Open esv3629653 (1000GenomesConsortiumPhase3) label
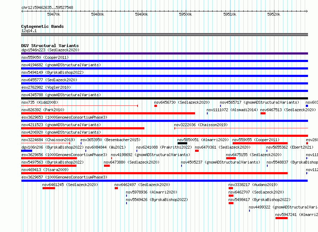The width and height of the screenshot is (318, 232). pos(64,117)
